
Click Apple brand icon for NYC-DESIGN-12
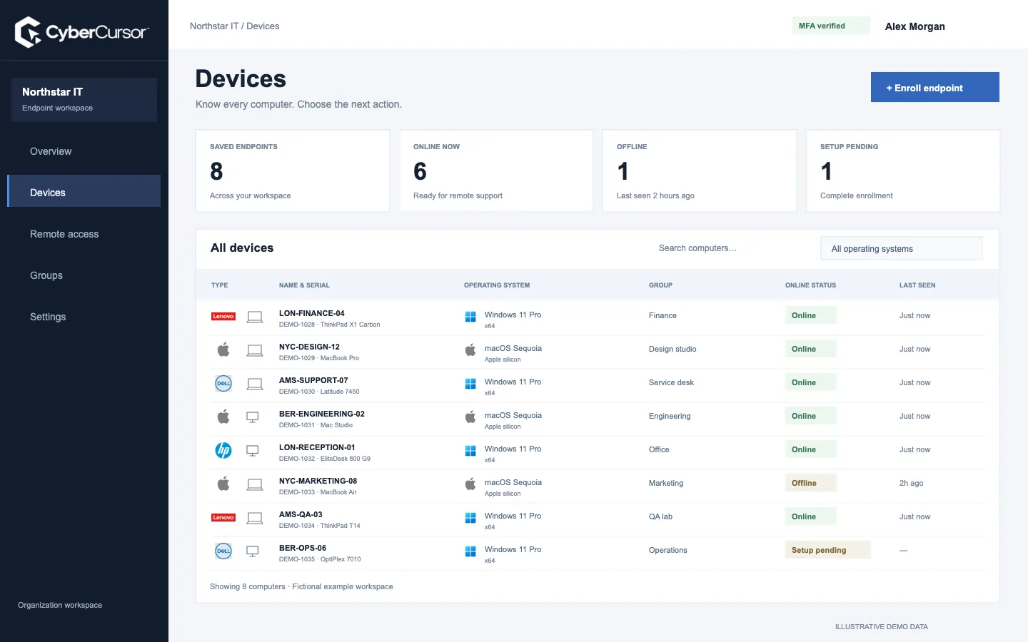click(x=223, y=350)
